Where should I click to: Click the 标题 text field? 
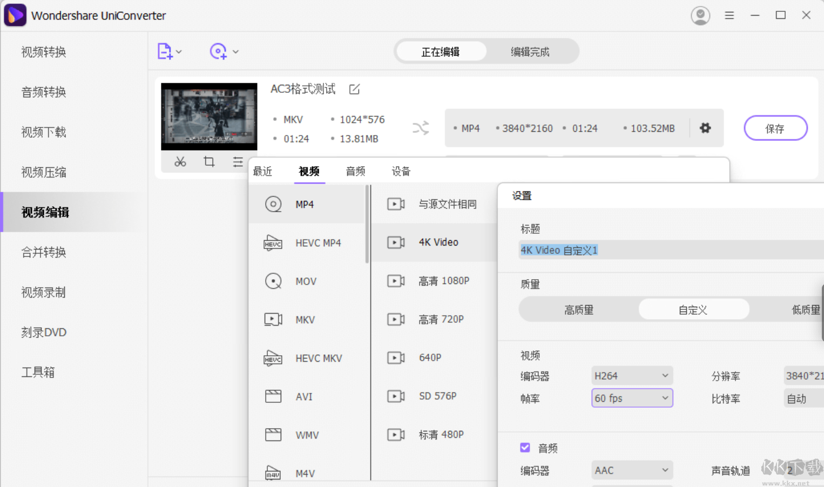click(671, 250)
